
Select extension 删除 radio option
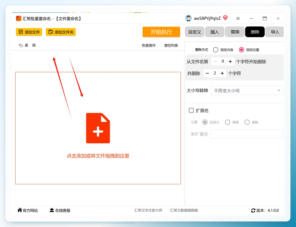point(247,122)
